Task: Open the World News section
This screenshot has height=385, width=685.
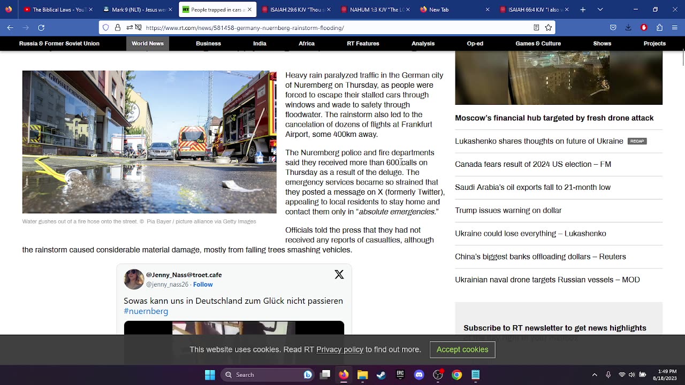Action: (148, 43)
